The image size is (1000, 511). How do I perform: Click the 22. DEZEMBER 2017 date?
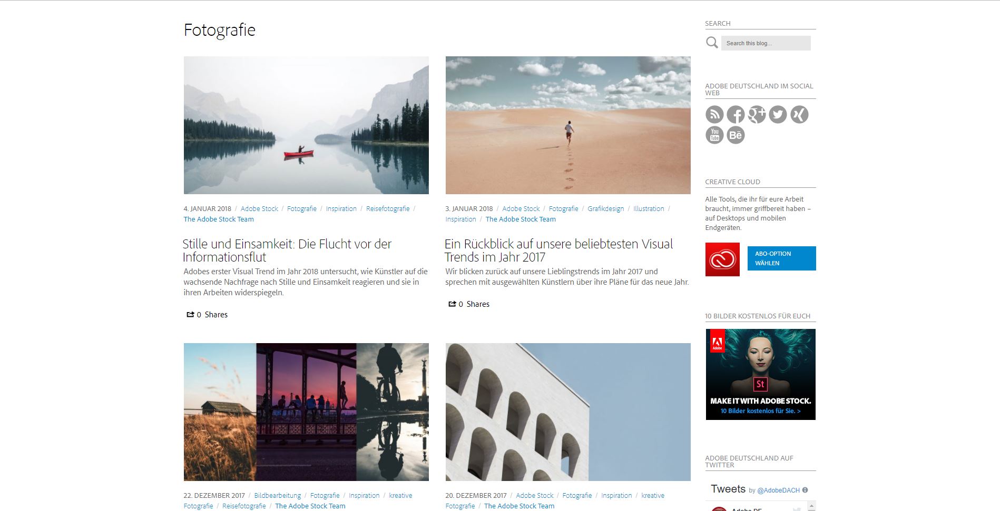214,495
